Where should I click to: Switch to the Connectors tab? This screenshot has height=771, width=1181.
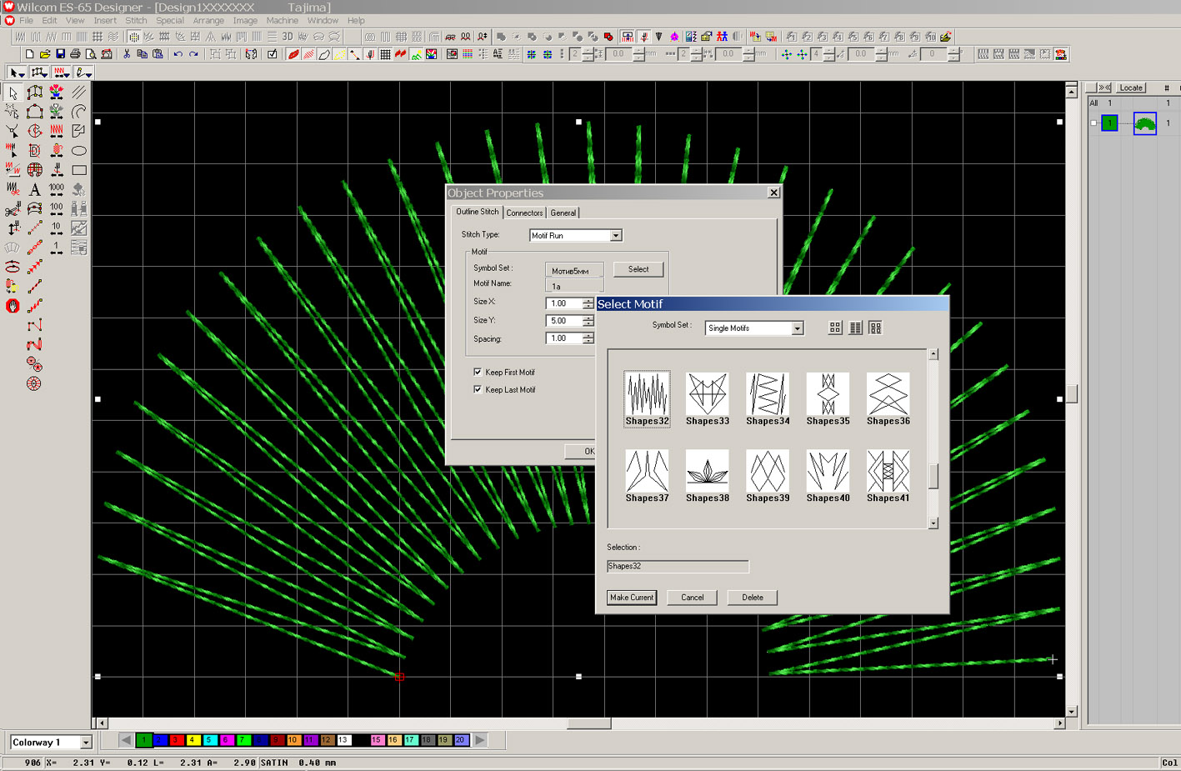coord(524,213)
